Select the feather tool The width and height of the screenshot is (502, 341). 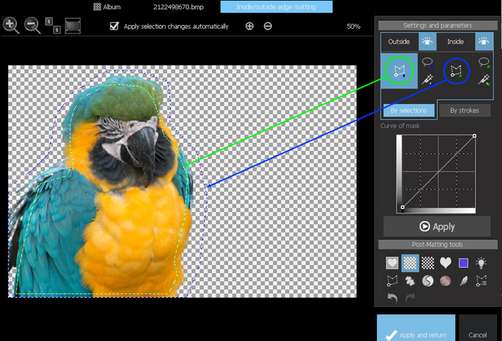coord(463,281)
